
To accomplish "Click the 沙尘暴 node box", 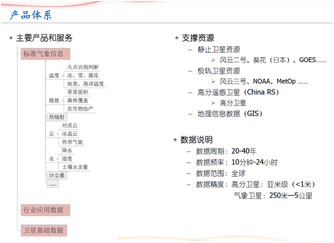I will click(57, 176).
